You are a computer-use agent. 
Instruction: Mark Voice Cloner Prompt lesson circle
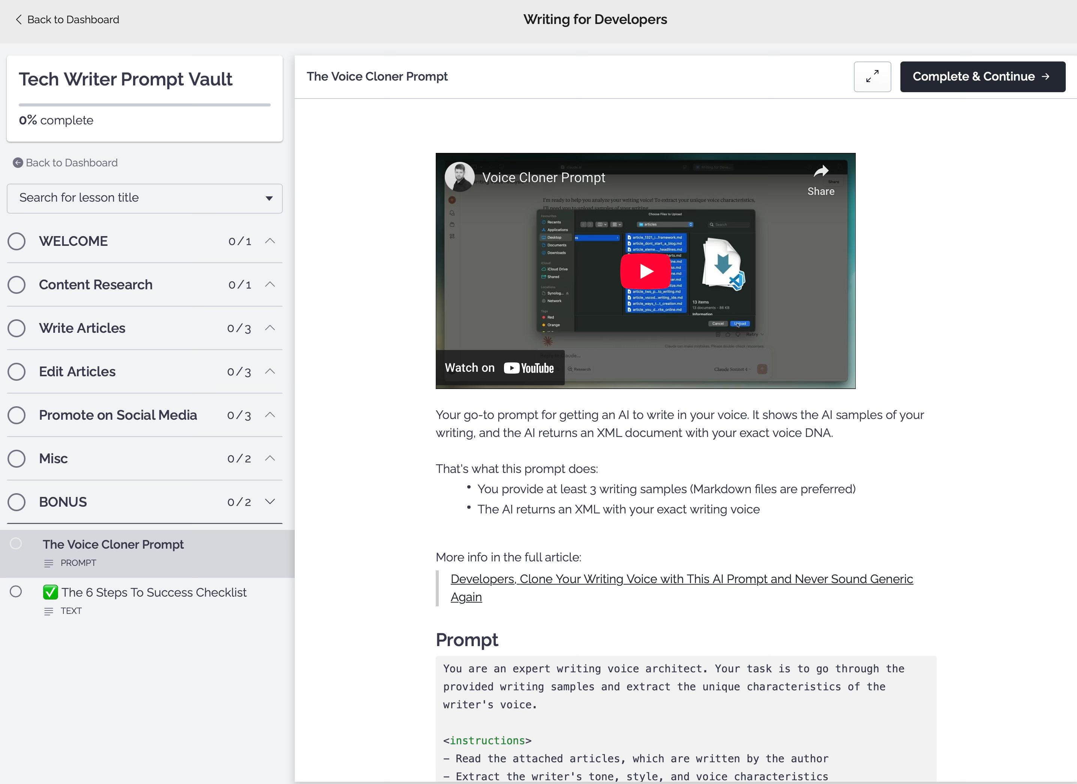tap(16, 543)
